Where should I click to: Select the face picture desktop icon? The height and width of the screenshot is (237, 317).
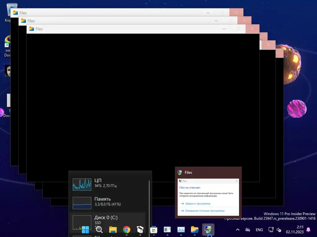pyautogui.click(x=7, y=71)
